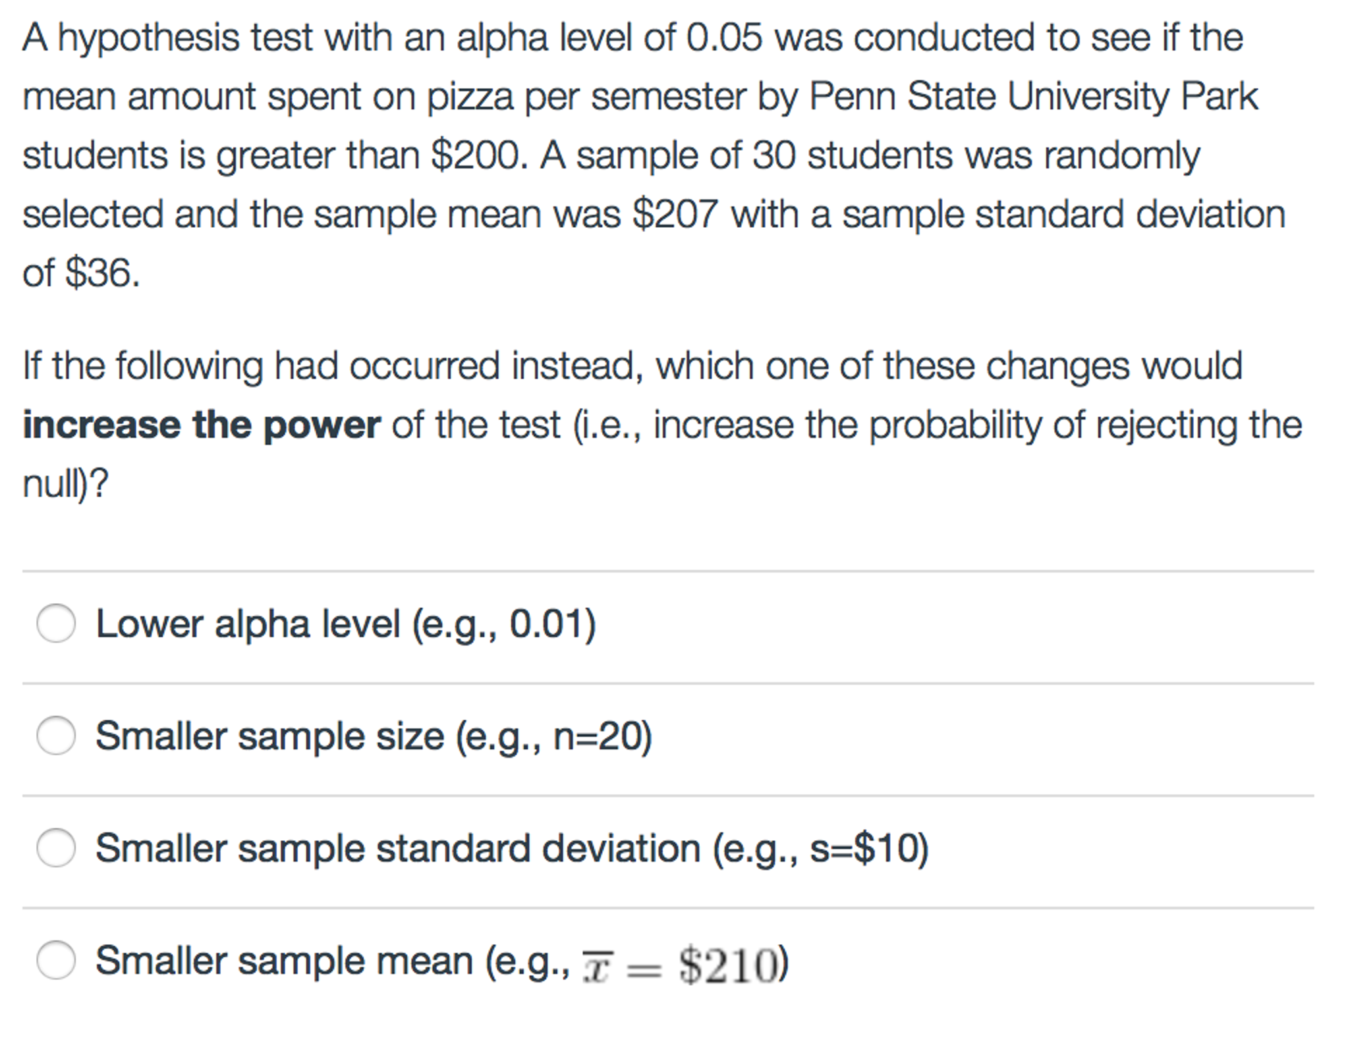This screenshot has height=1047, width=1348.
Task: Choose the Smaller sample size radio button
Action: 56,736
